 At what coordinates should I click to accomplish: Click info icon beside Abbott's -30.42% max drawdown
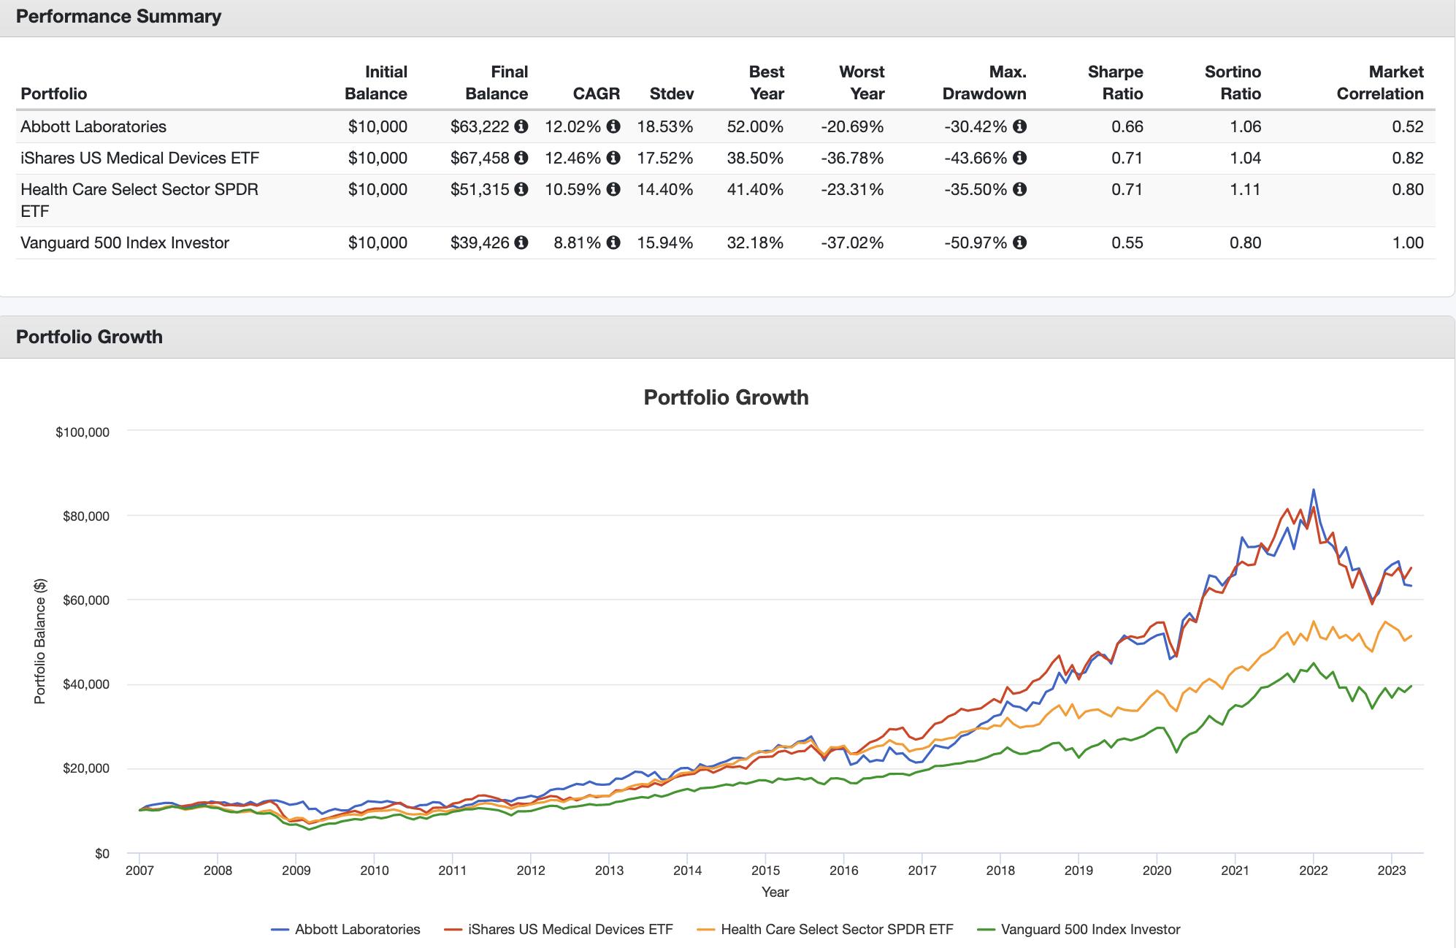point(1019,126)
